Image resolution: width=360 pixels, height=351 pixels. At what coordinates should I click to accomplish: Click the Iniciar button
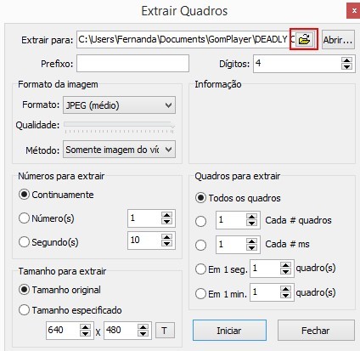[229, 331]
